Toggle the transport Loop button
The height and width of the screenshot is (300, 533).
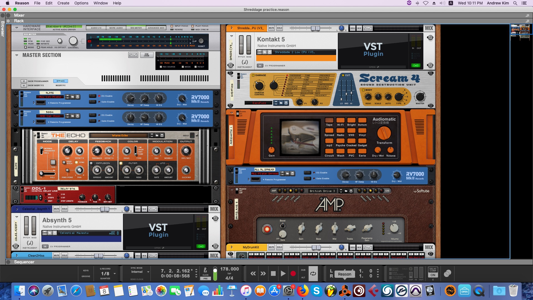(x=313, y=274)
